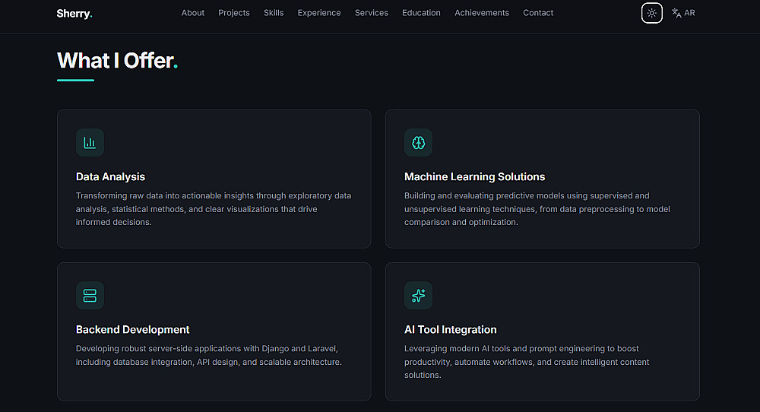
Task: Click the Machine Learning Solutions heading
Action: [x=474, y=176]
